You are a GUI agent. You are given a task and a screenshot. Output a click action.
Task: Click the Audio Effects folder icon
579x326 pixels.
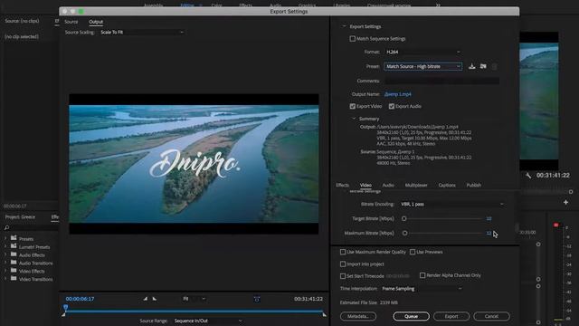pos(14,254)
